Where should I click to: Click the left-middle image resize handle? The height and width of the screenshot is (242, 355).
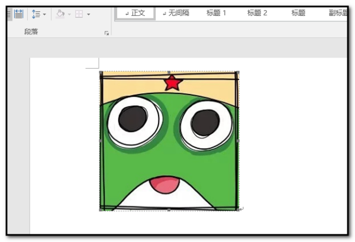click(x=101, y=141)
